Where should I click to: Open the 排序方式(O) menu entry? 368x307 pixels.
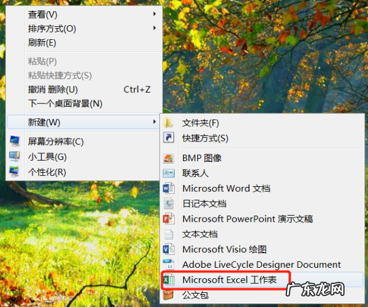(84, 29)
